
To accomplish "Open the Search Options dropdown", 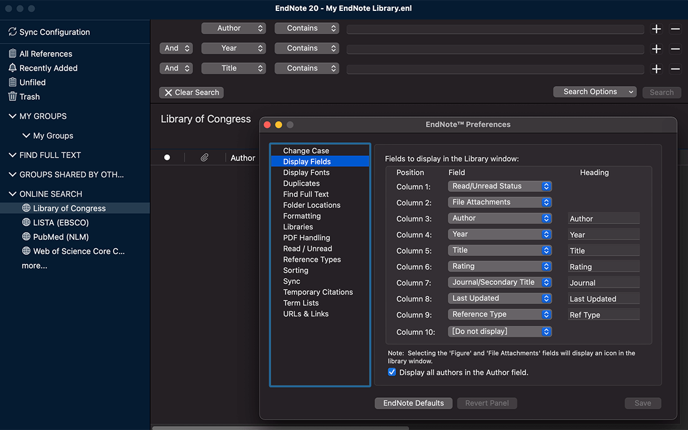I will coord(595,92).
